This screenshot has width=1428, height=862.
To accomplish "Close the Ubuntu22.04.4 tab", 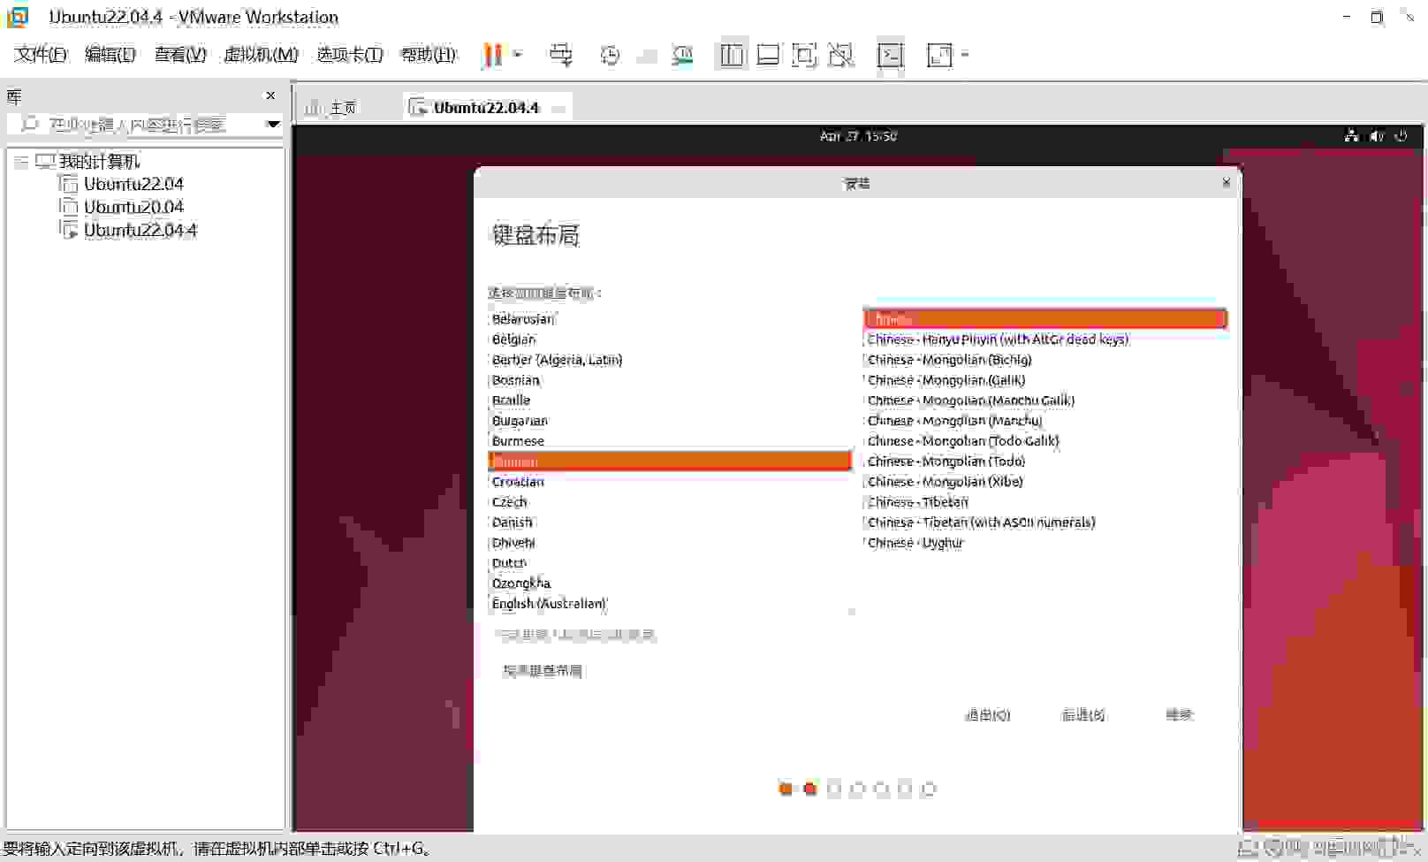I will (x=558, y=109).
